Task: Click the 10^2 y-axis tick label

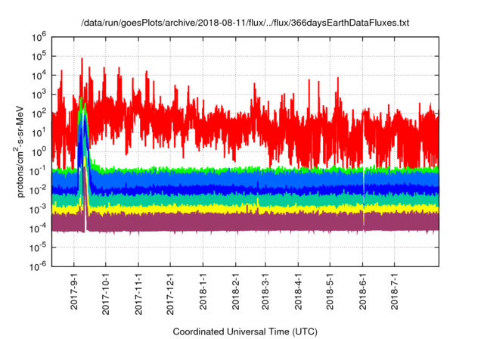Action: click(39, 114)
